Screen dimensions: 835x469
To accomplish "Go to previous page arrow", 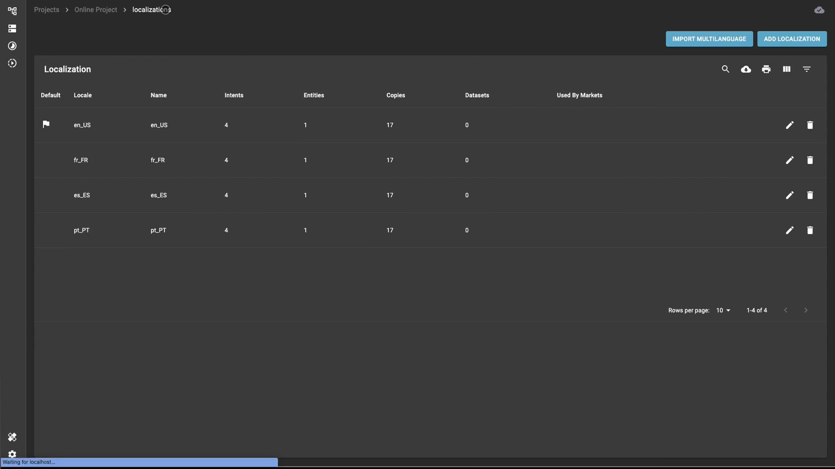I will click(785, 310).
